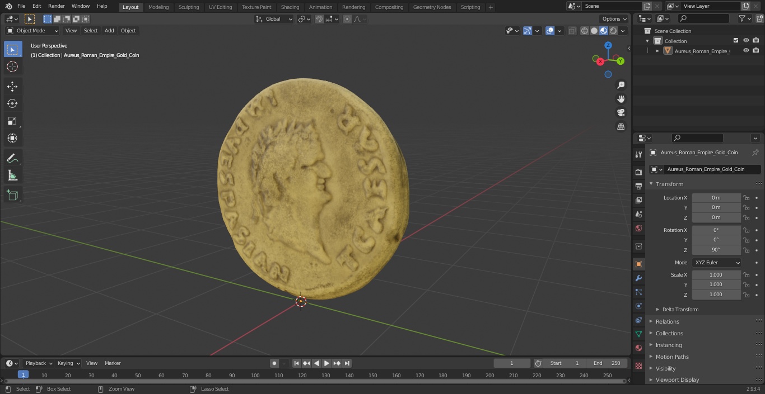Open the Material properties tab
This screenshot has width=765, height=394.
point(638,348)
